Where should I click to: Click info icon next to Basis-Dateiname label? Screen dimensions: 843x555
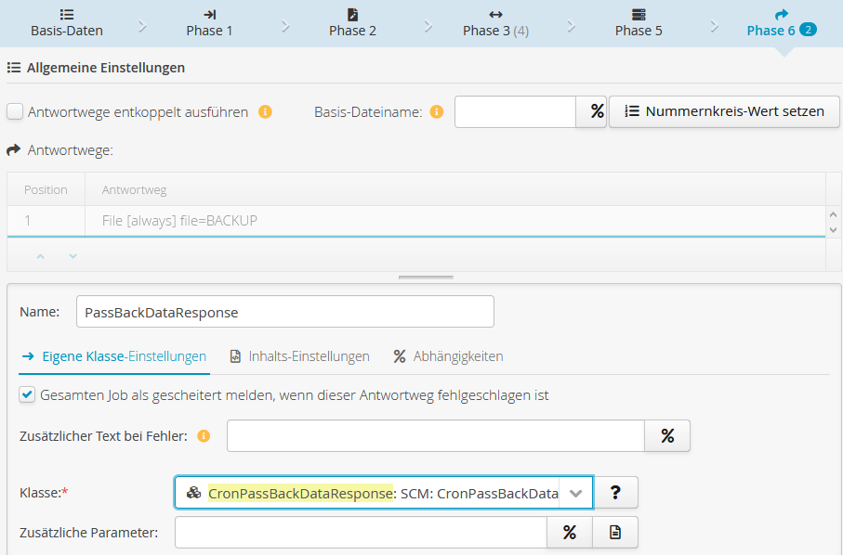[x=437, y=112]
